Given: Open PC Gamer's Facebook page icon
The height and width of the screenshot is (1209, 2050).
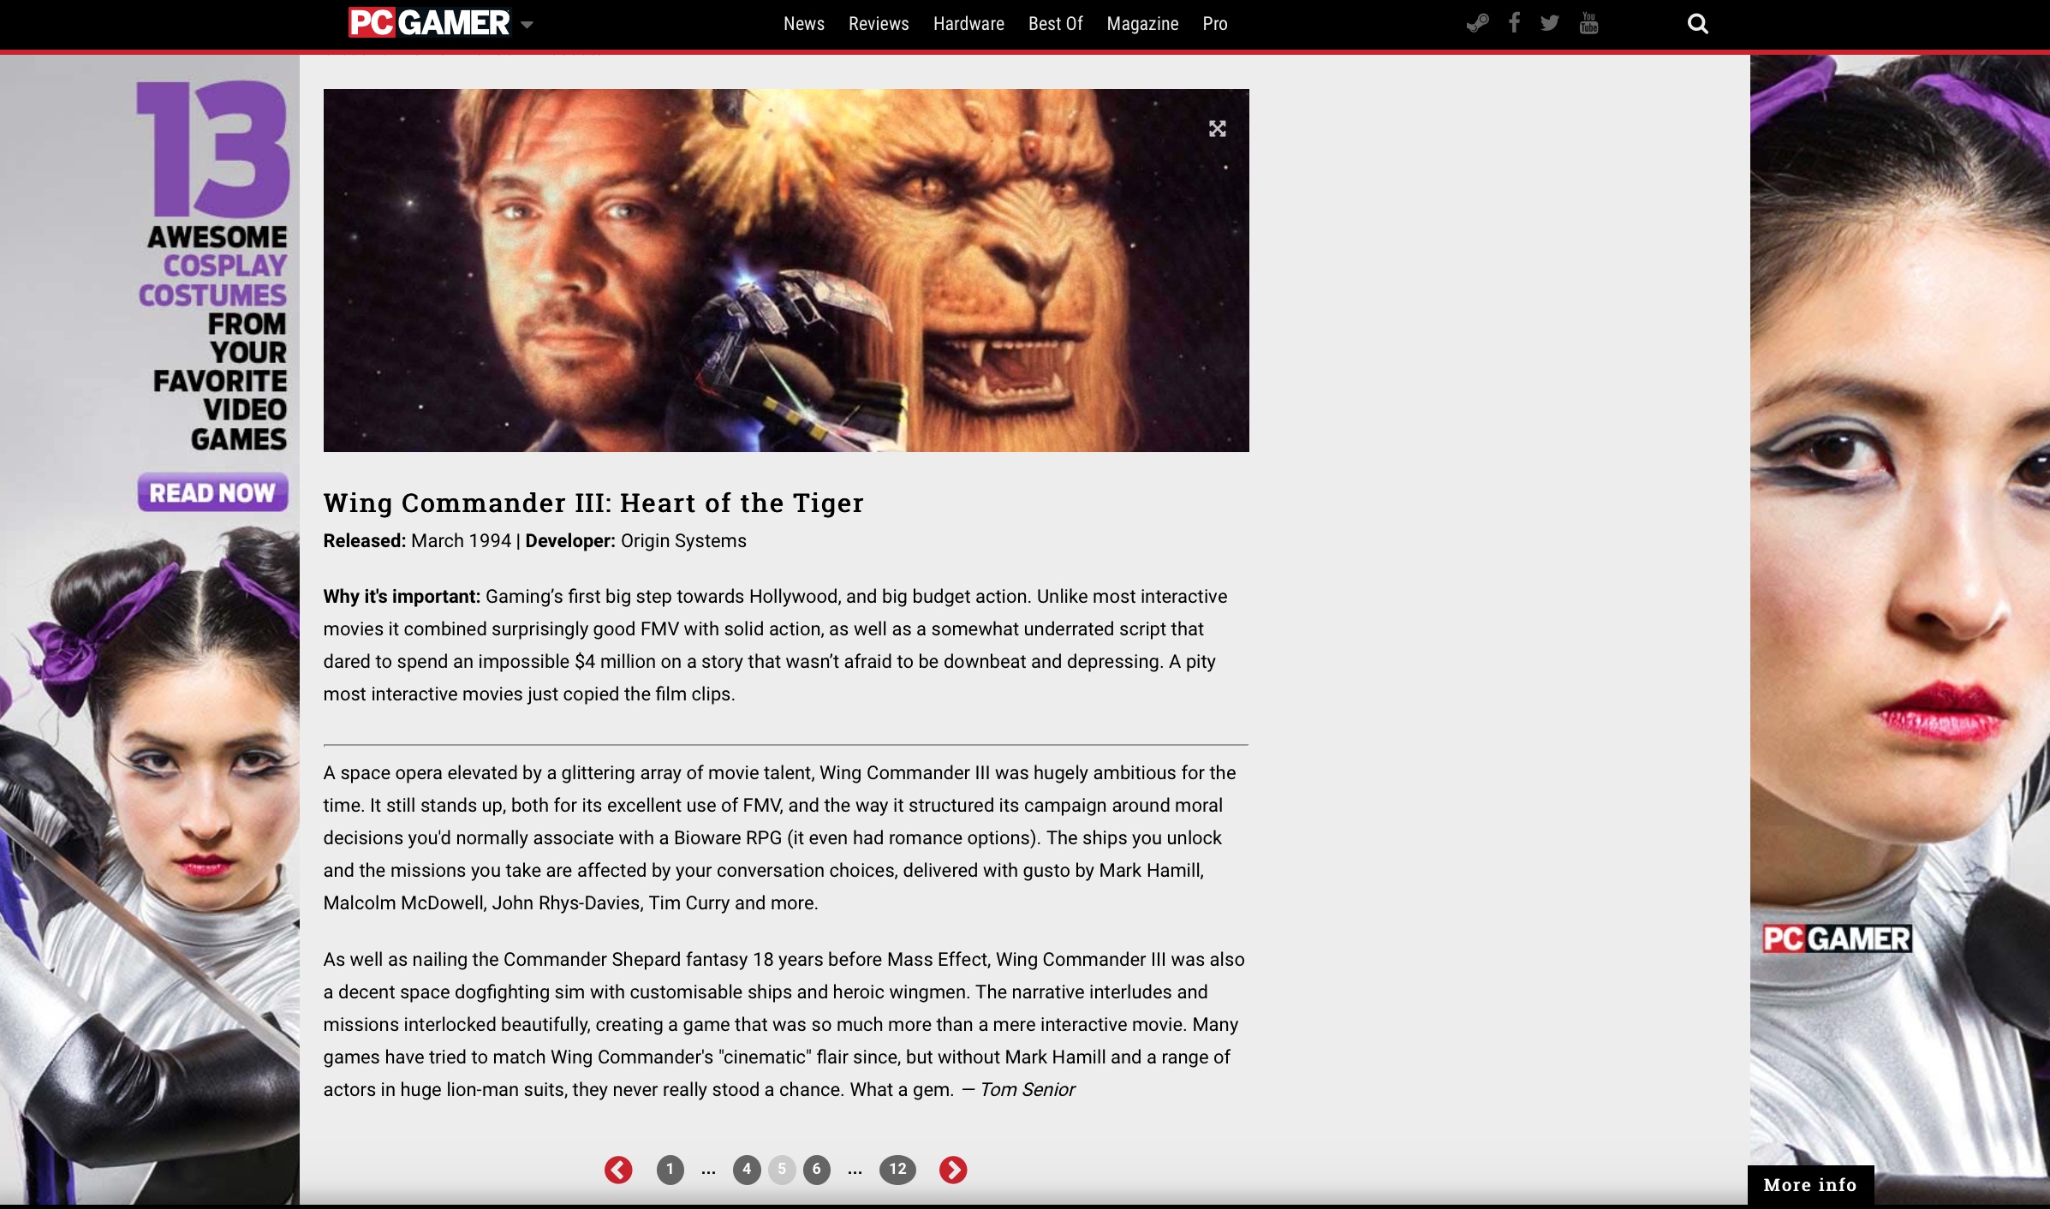Looking at the screenshot, I should (1514, 23).
